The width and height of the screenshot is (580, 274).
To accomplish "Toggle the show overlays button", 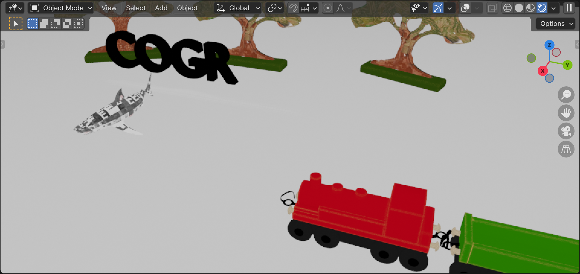I will 465,8.
